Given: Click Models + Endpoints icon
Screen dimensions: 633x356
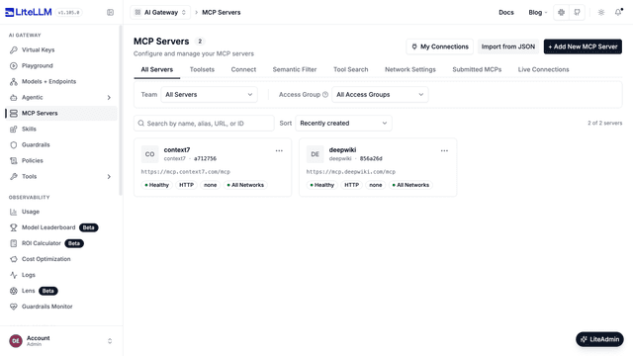Looking at the screenshot, I should click(x=14, y=81).
